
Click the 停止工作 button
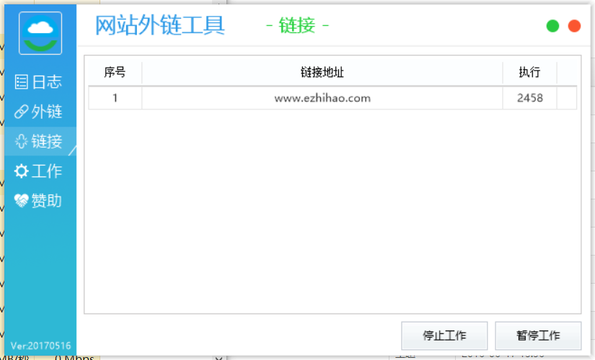(444, 336)
